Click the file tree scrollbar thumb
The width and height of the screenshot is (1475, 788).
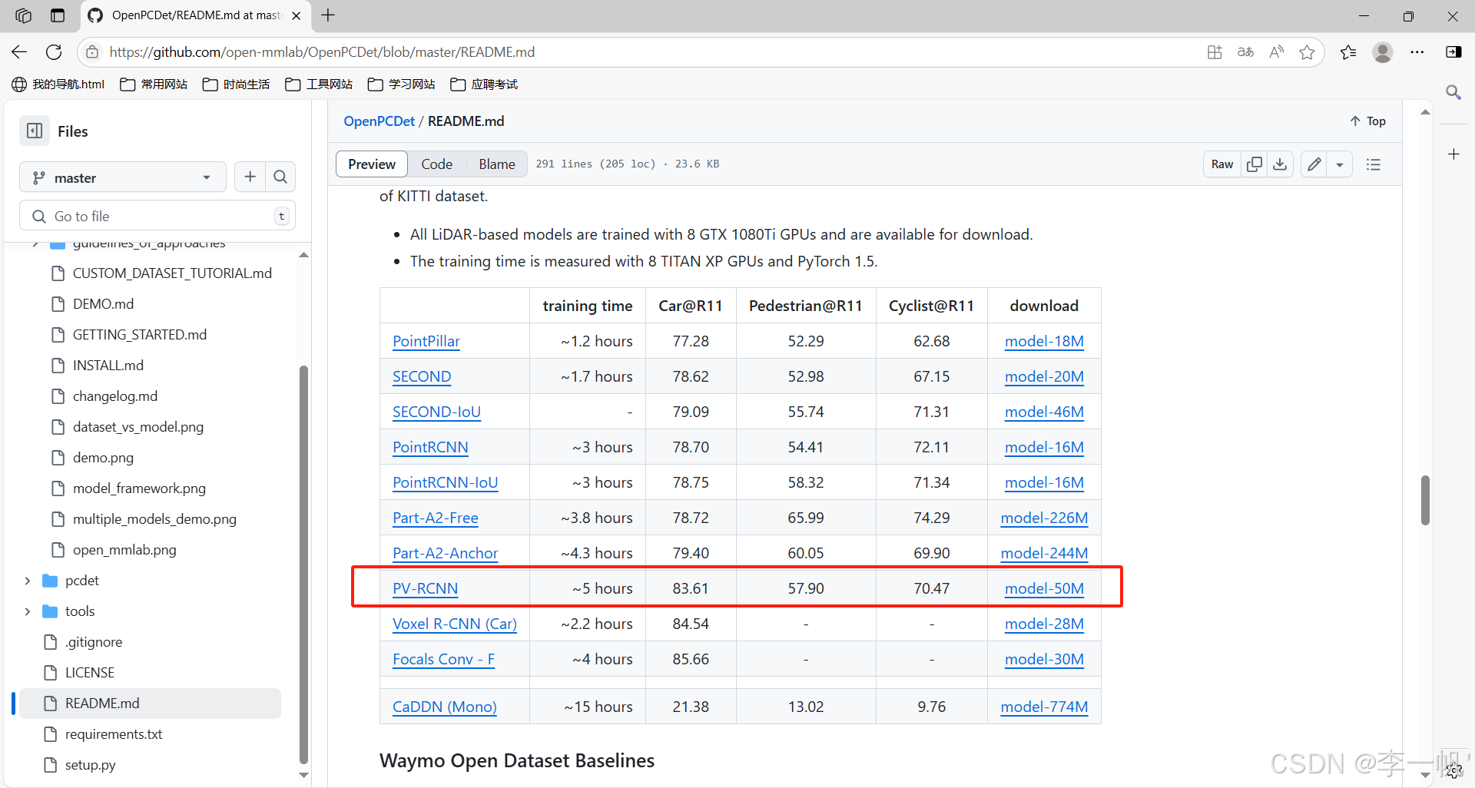pos(303,565)
